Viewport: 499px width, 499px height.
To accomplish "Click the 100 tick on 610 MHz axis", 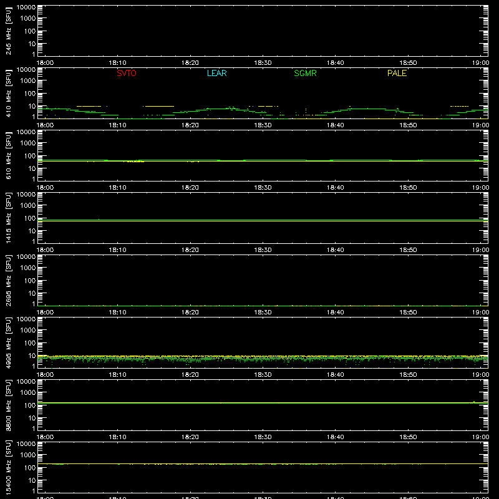I will click(30, 156).
